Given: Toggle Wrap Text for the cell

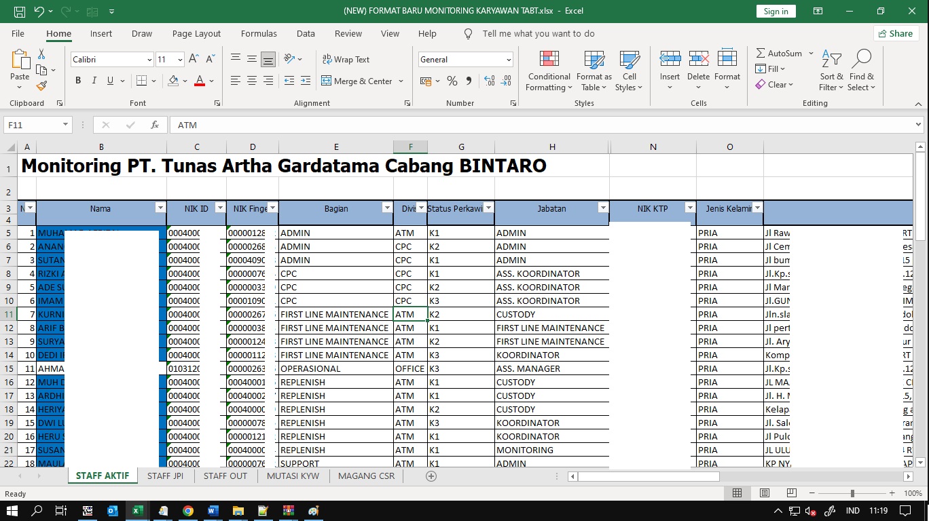Looking at the screenshot, I should tap(346, 60).
